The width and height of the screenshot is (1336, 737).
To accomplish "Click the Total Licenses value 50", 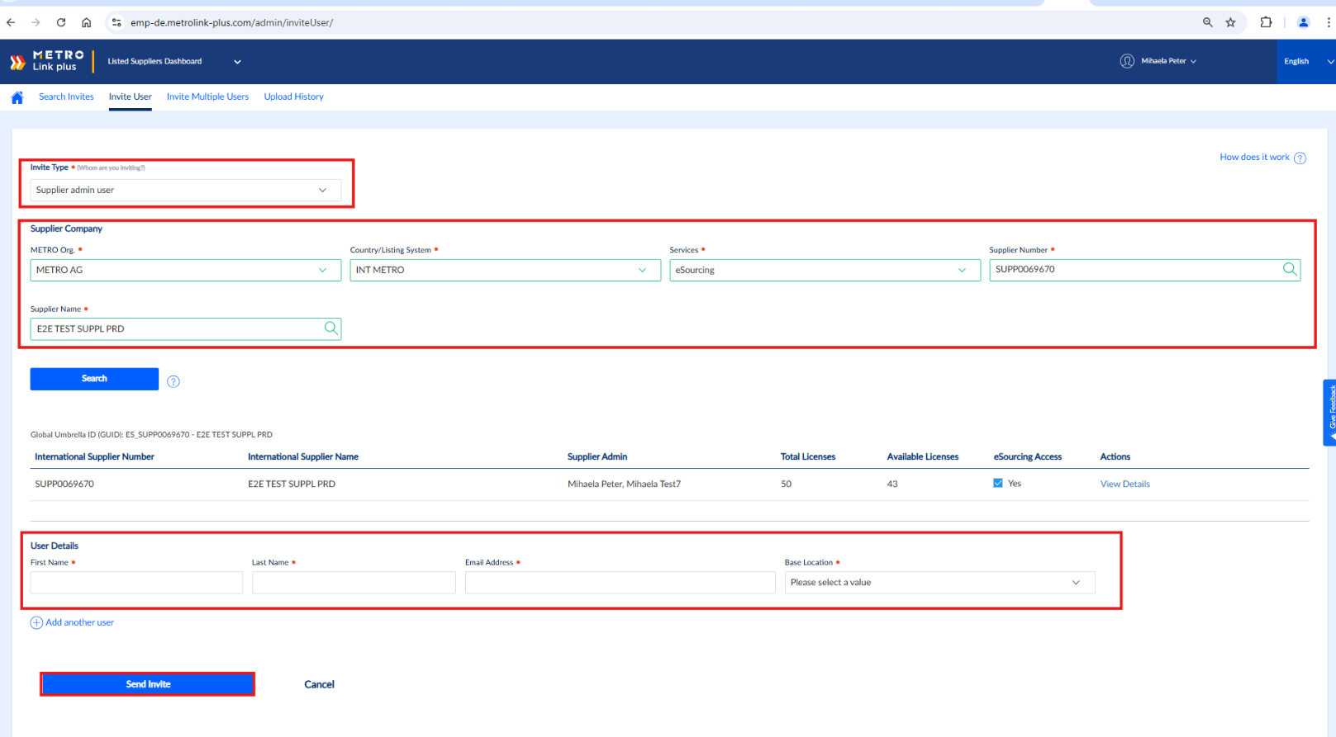I will point(786,484).
